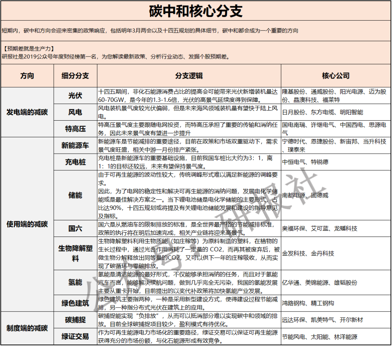The height and width of the screenshot is (346, 392).
Task: Select the 特高压 branch cell
Action: [75, 129]
